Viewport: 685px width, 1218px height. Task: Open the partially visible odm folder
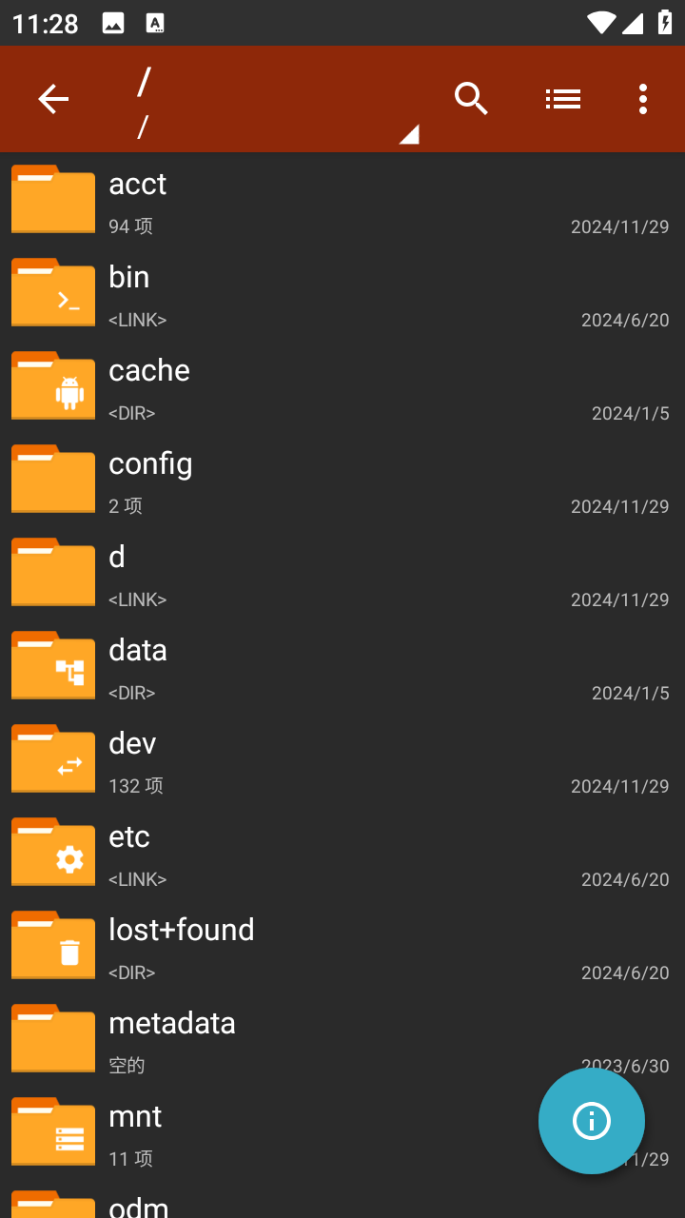[342, 1201]
